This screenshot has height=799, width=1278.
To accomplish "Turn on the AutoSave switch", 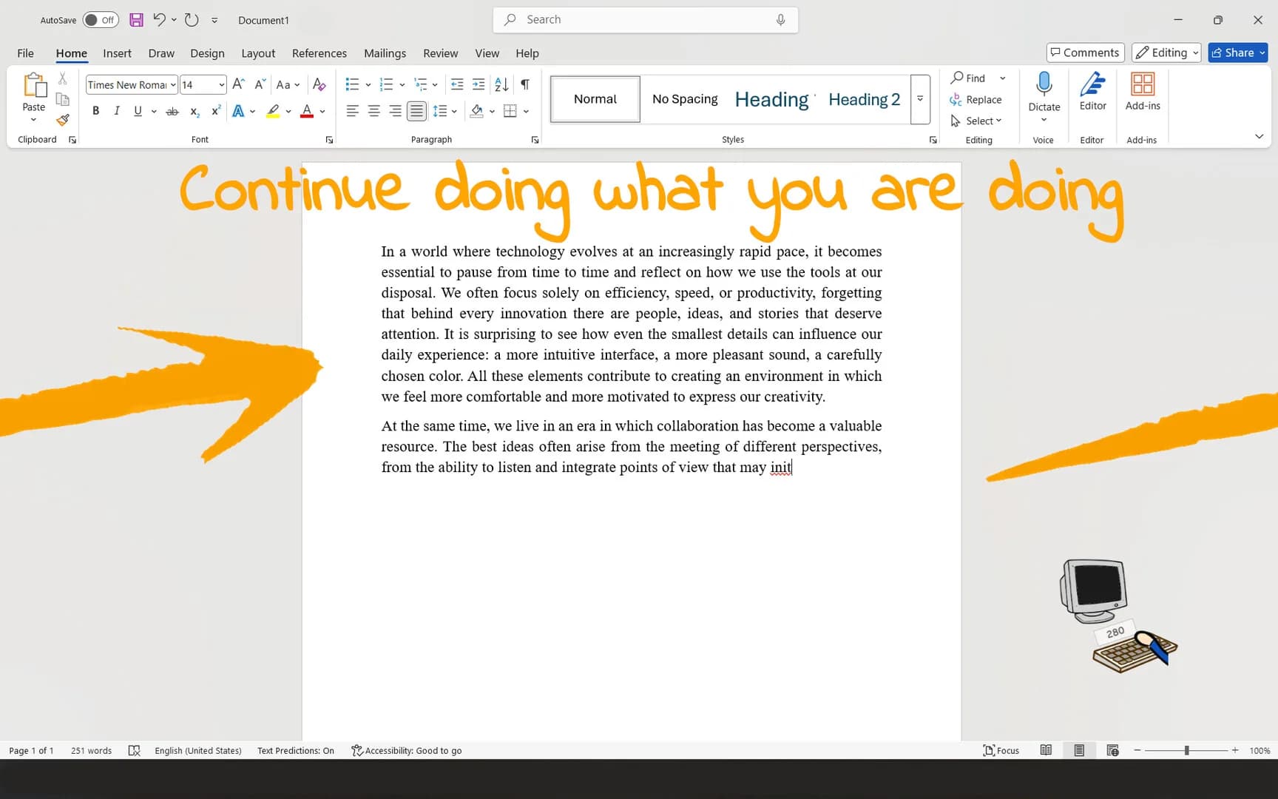I will tap(101, 20).
